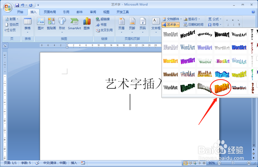258x167 pixels.
Task: Choose the cyan blue 3D WordArt style
Action: pos(222,74)
